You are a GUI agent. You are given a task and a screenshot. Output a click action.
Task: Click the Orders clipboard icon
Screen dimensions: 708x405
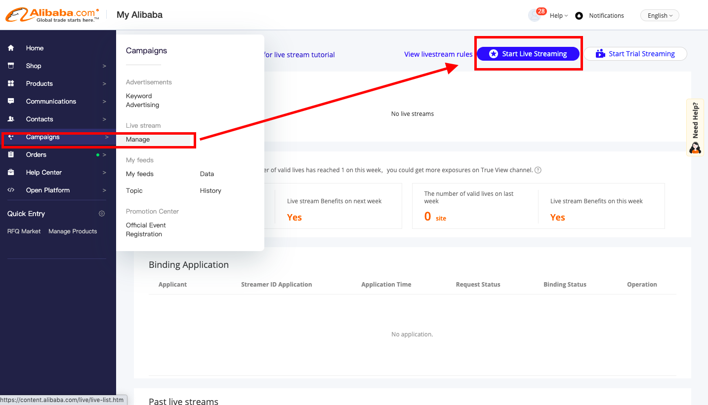point(11,154)
